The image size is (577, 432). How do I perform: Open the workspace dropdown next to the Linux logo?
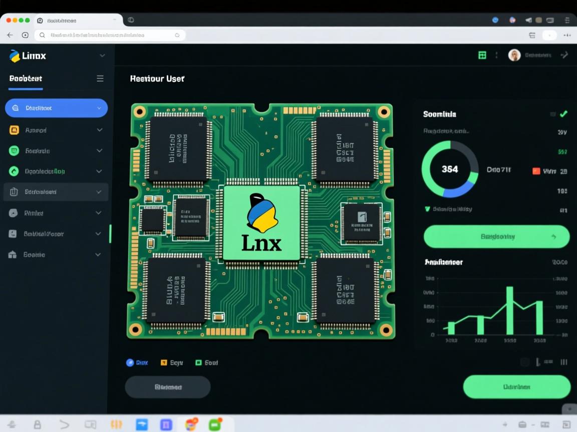tap(102, 55)
